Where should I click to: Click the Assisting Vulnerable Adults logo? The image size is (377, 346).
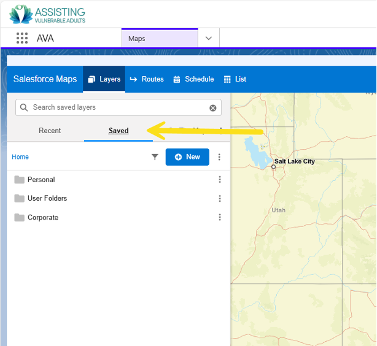pyautogui.click(x=47, y=14)
